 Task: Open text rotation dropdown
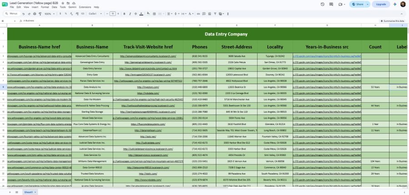[191, 14]
